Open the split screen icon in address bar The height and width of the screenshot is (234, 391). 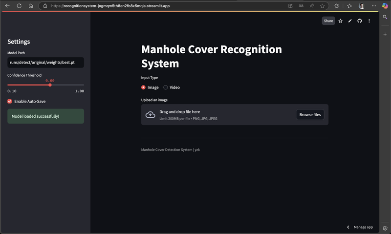(290, 6)
